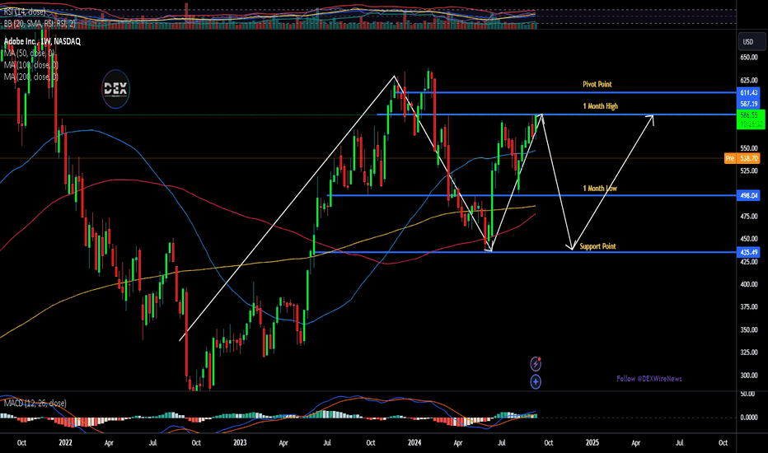768x453 pixels.
Task: Select the MA (200, close, 0) legend
Action: coord(30,77)
